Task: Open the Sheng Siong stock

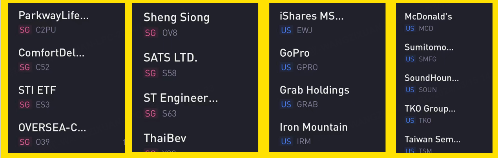Action: tap(195, 24)
